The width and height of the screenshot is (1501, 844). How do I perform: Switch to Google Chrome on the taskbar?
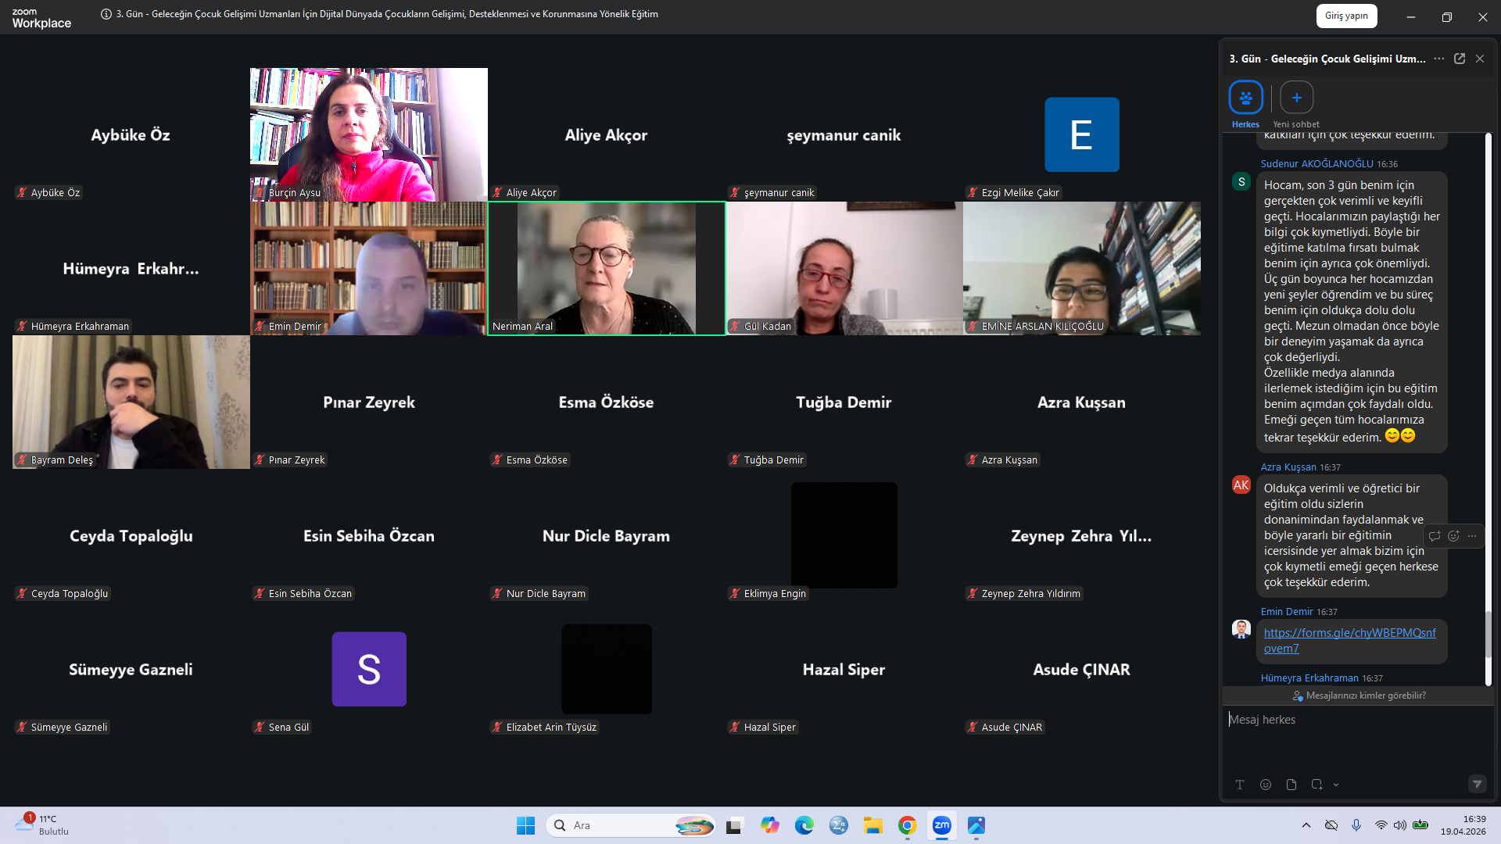coord(908,825)
